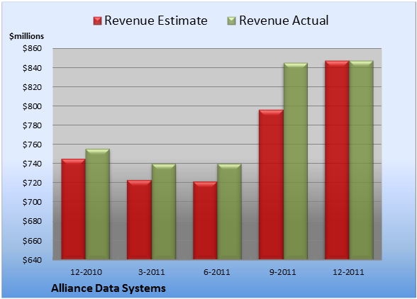Click the red Revenue Estimate legend swatch

[97, 21]
